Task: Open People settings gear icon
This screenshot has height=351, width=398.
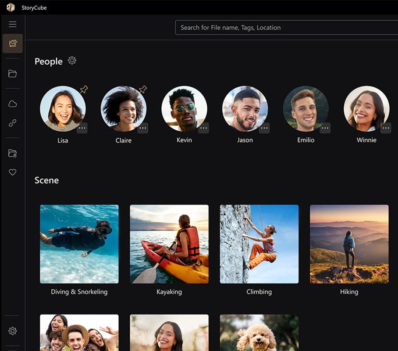Action: [72, 61]
